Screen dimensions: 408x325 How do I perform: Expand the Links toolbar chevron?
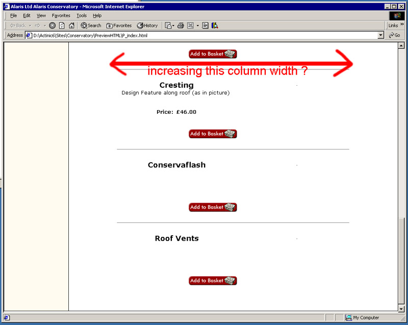402,26
